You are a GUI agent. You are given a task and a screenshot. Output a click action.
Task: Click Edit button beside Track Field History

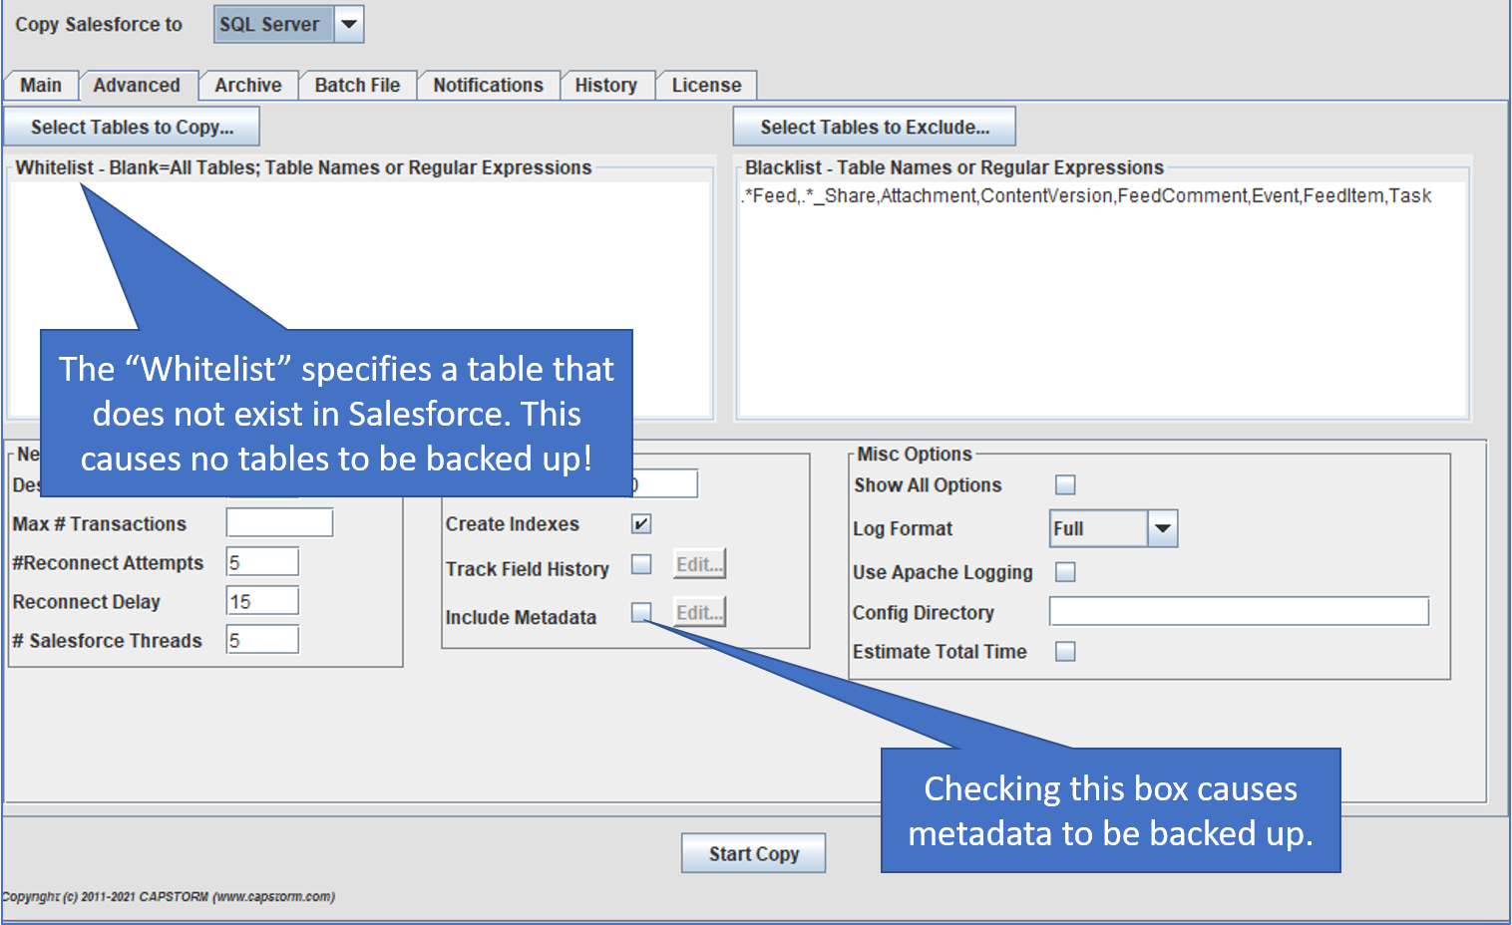click(x=699, y=564)
